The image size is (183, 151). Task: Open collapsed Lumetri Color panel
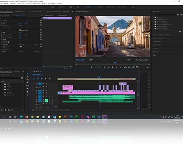(157, 42)
